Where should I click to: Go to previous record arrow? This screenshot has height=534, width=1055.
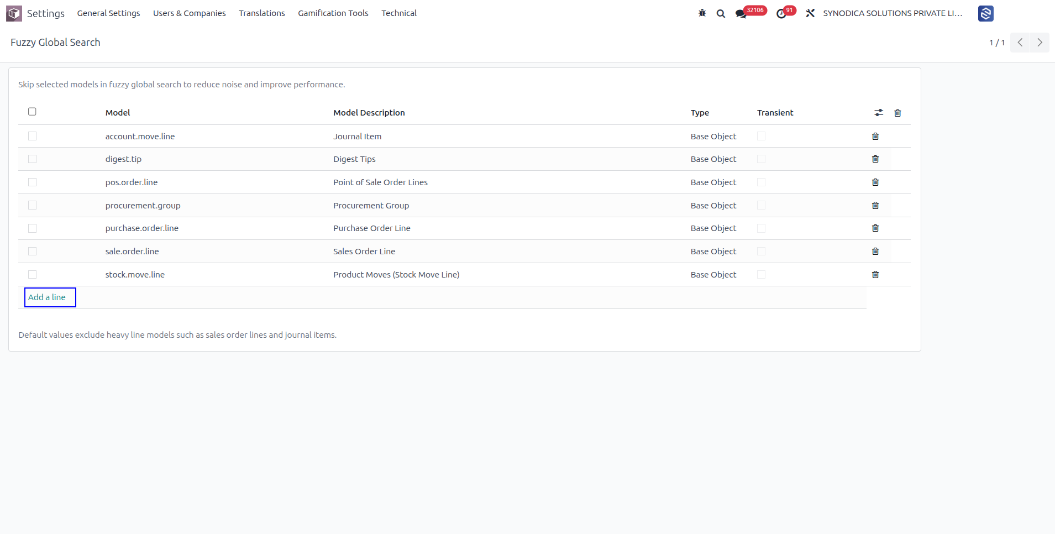tap(1020, 43)
